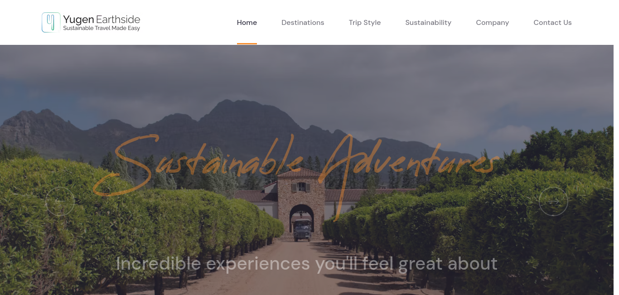
Task: Go to the Contact Us page
Action: 552,23
